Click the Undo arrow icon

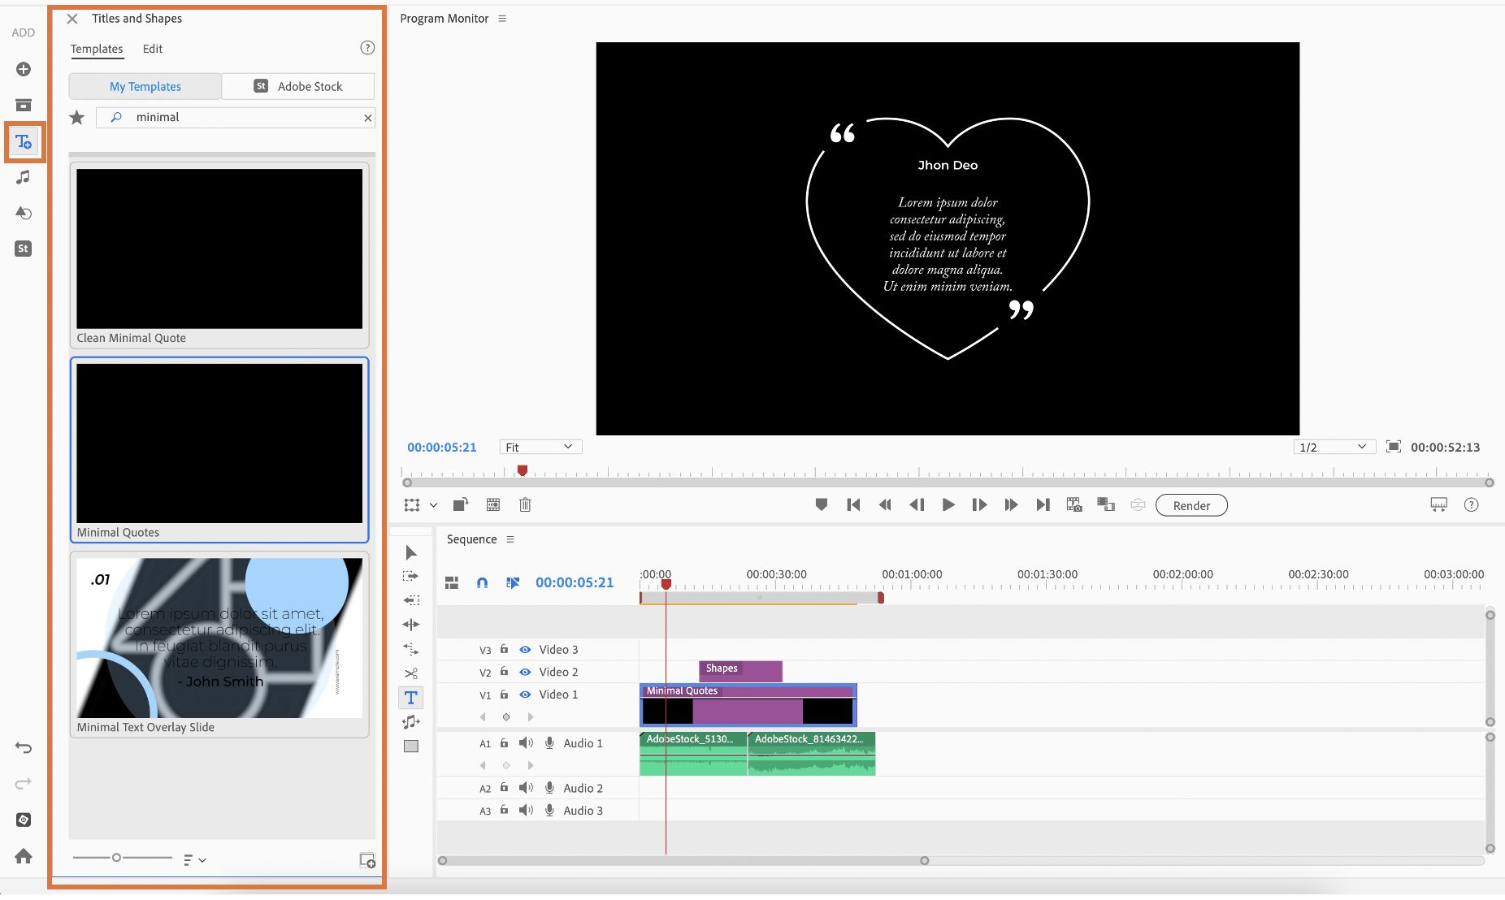pos(24,748)
